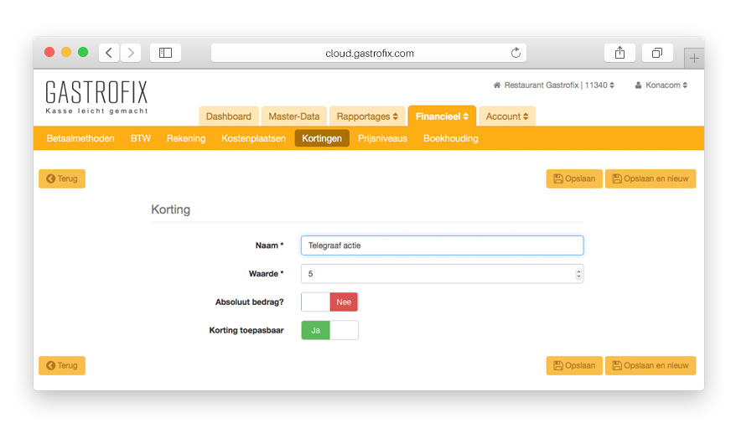Show all tabs overview icon
The image size is (736, 444).
tap(657, 53)
